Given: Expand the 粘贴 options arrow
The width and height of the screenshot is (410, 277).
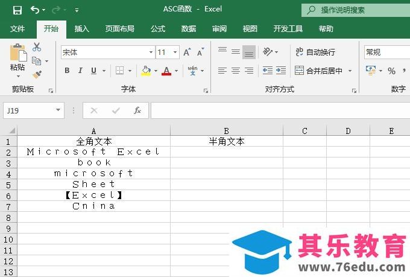Looking at the screenshot, I should pyautogui.click(x=18, y=76).
